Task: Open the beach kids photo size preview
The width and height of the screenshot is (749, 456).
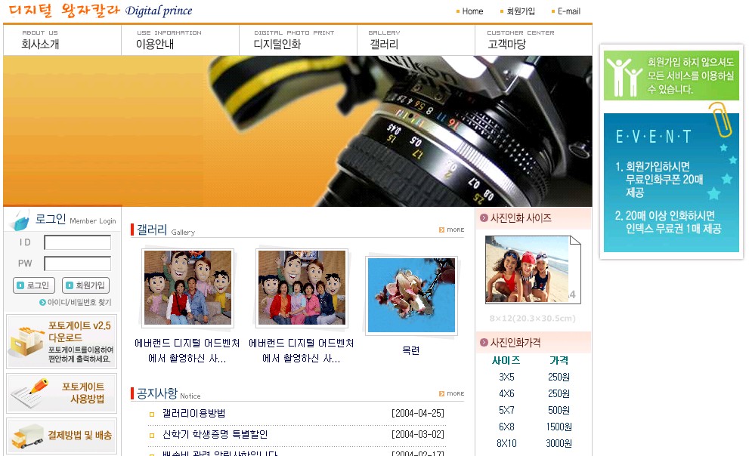Action: 533,270
